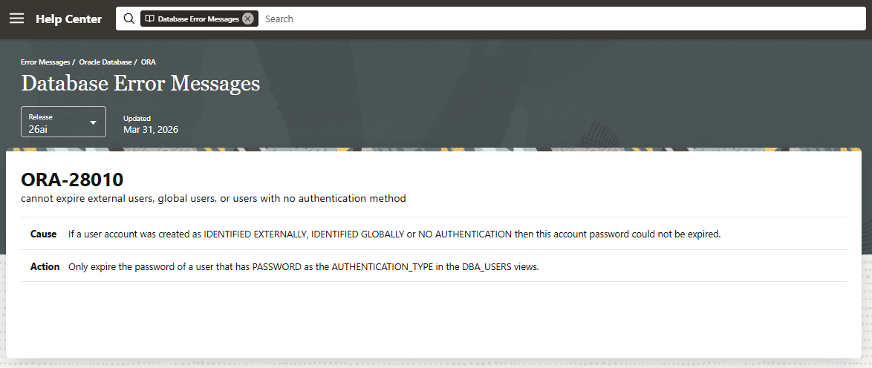Click the Database Error Messages page title
Image resolution: width=872 pixels, height=368 pixels.
tap(140, 83)
